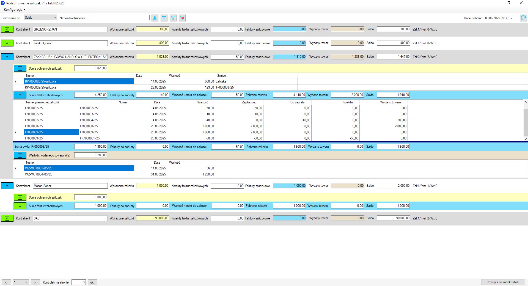Image resolution: width=528 pixels, height=286 pixels.
Task: Apply filter using the funnel icon
Action: 173,18
